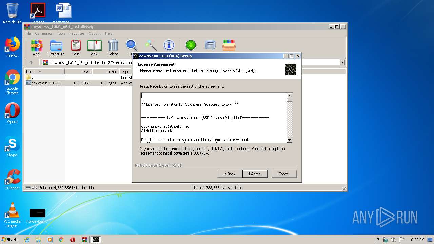Click the Back button in setup

tap(230, 174)
